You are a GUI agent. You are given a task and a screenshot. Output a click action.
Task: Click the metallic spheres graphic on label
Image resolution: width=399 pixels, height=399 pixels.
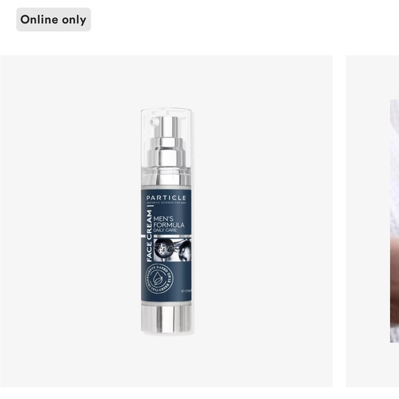[x=172, y=250]
